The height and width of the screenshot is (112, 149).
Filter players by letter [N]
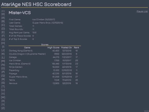(3, 65)
